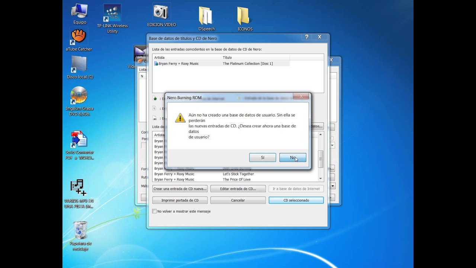Open the DSpeech folder

pos(206,18)
